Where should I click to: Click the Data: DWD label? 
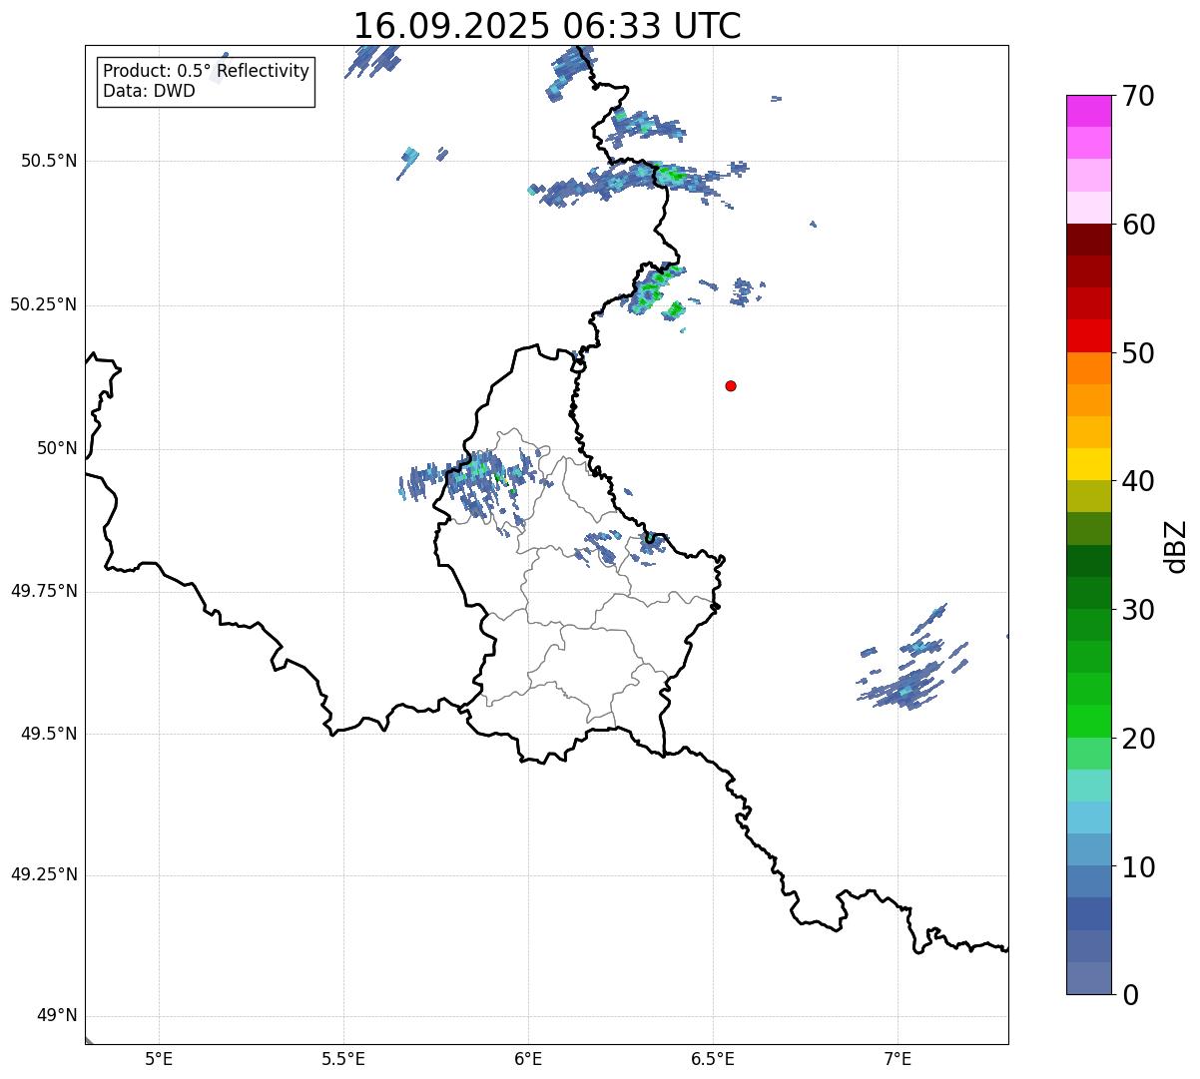point(149,92)
